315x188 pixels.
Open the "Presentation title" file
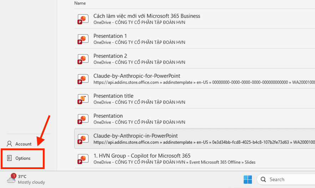113,96
